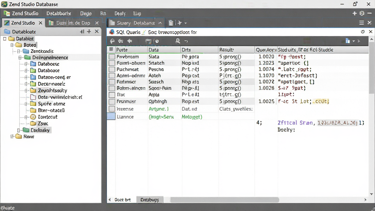Viewport: 375px width, 211px height.
Task: Open the dropdown arrow beside the columns icon
Action: (354, 41)
